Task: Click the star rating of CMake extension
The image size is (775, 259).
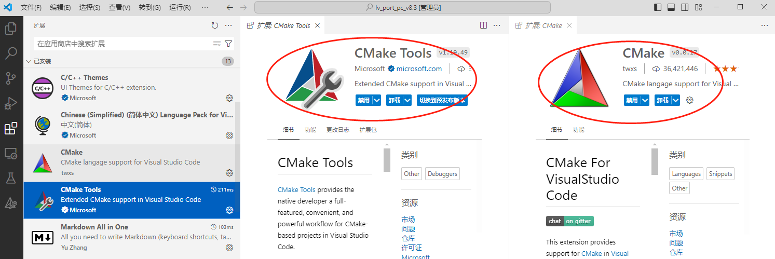Action: 725,69
